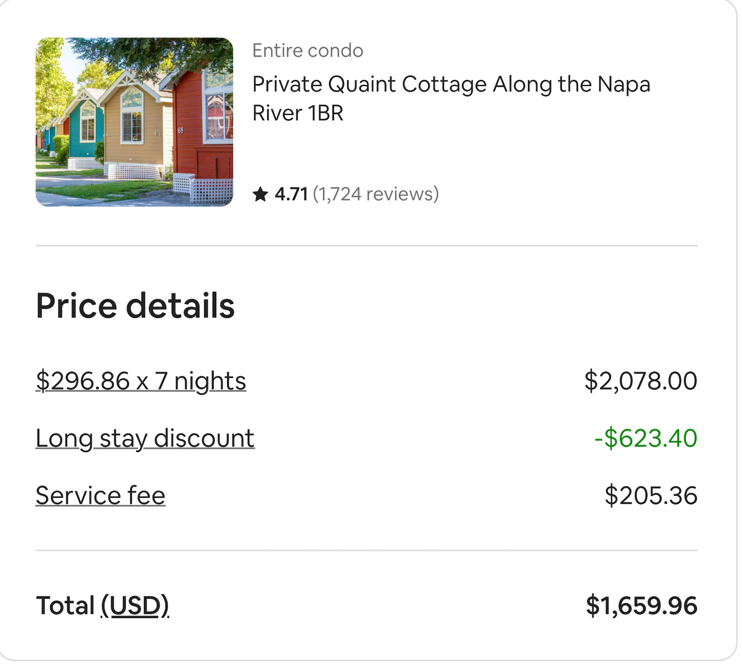Click the green -$623.40 discount amount

[x=646, y=438]
